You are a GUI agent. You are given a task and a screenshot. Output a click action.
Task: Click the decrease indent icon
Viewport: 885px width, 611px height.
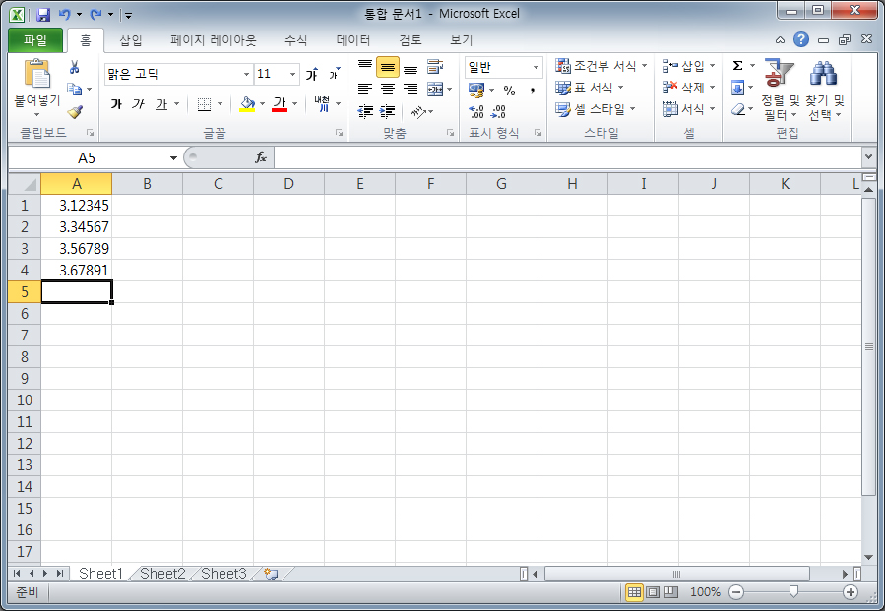[365, 112]
